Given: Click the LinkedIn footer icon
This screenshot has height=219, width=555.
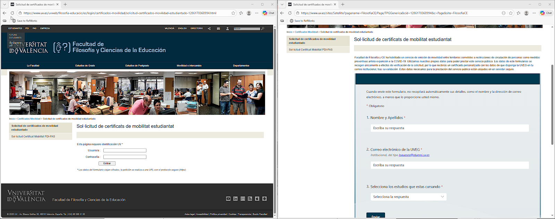Looking at the screenshot, I should tap(236, 199).
